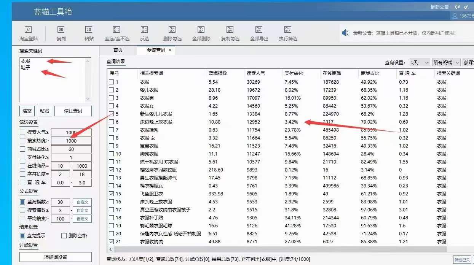
Task: Uncheck the 蓝海指数 formula checkbox
Action: click(x=22, y=202)
